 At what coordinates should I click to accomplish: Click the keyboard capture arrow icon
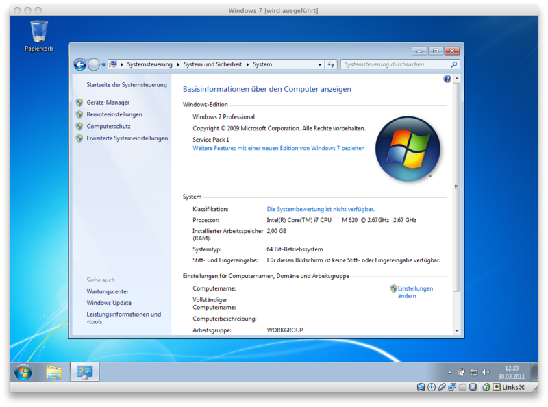click(x=497, y=387)
